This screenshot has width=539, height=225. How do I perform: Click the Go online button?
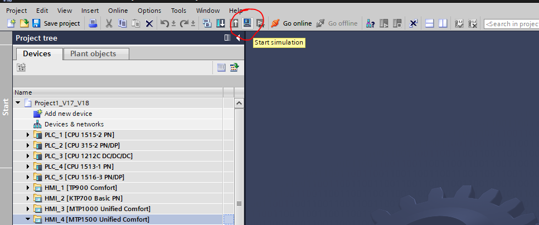[291, 23]
